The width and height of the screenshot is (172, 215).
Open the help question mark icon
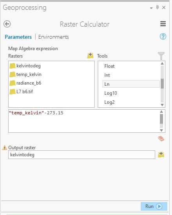coord(163,36)
